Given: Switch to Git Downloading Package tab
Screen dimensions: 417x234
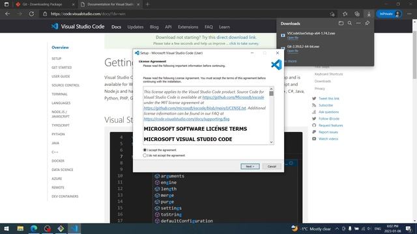Looking at the screenshot, I should (45, 5).
